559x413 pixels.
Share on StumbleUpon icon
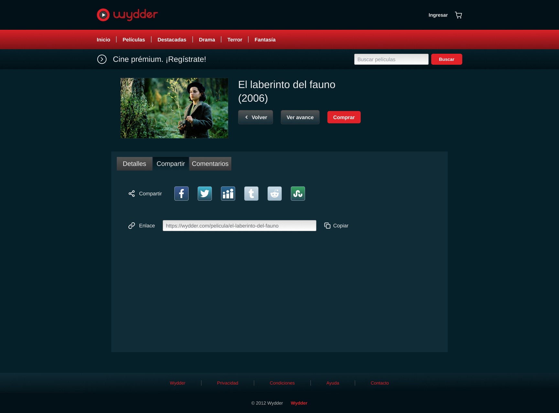pyautogui.click(x=298, y=194)
